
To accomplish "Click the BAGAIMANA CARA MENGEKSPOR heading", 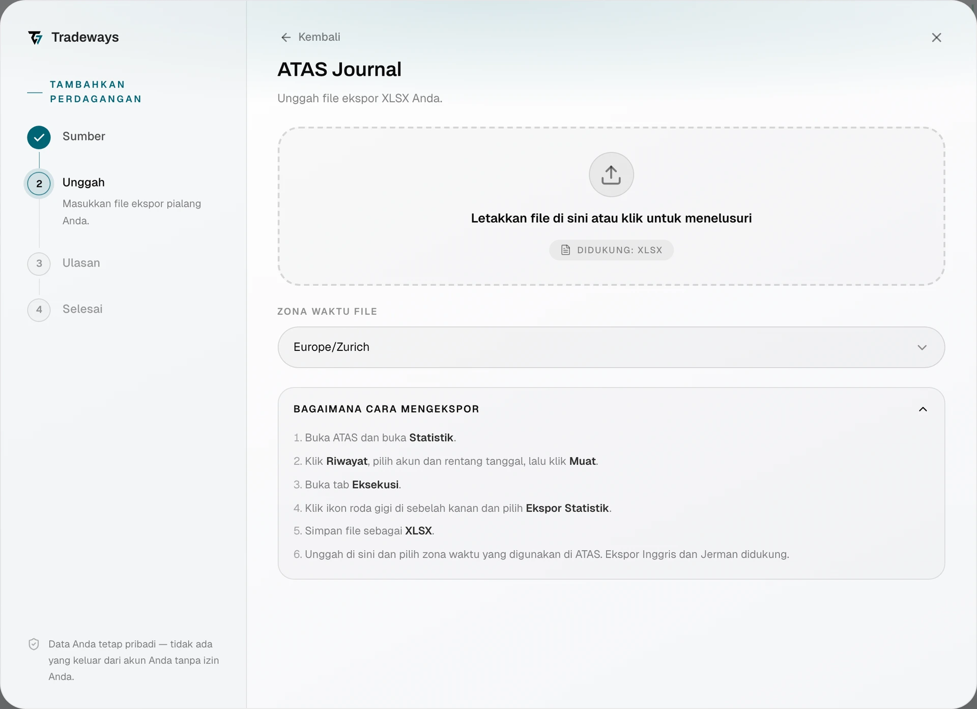I will (x=386, y=409).
